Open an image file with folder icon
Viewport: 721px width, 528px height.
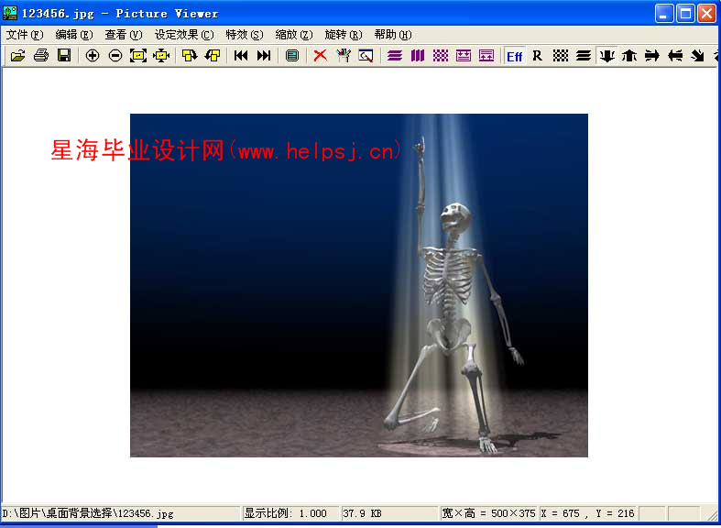pos(17,56)
